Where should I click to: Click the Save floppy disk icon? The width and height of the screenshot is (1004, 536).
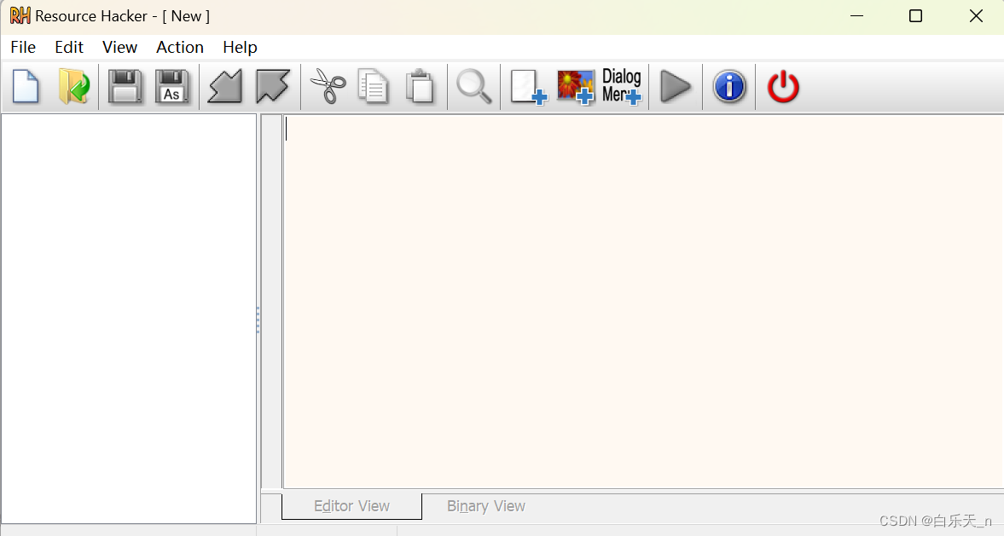point(125,86)
